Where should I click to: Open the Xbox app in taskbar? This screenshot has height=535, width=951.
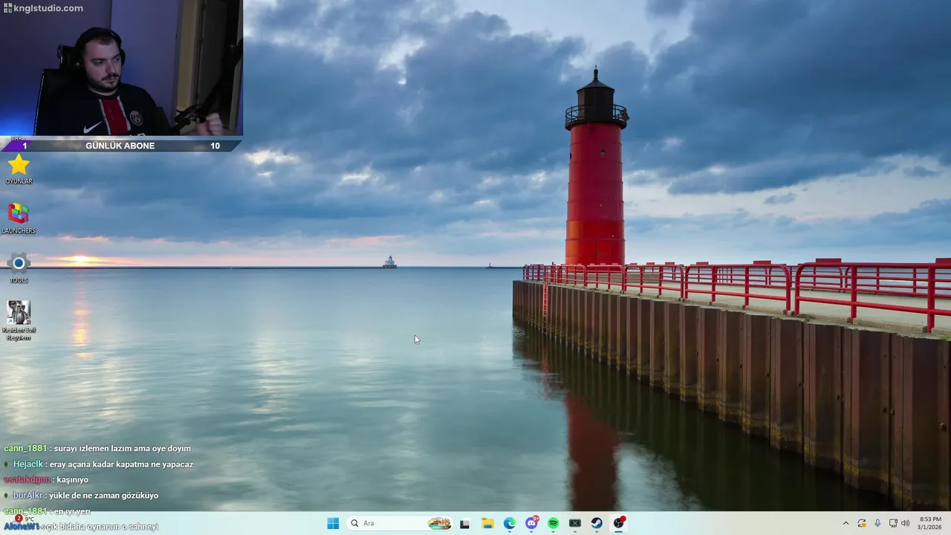tap(575, 523)
